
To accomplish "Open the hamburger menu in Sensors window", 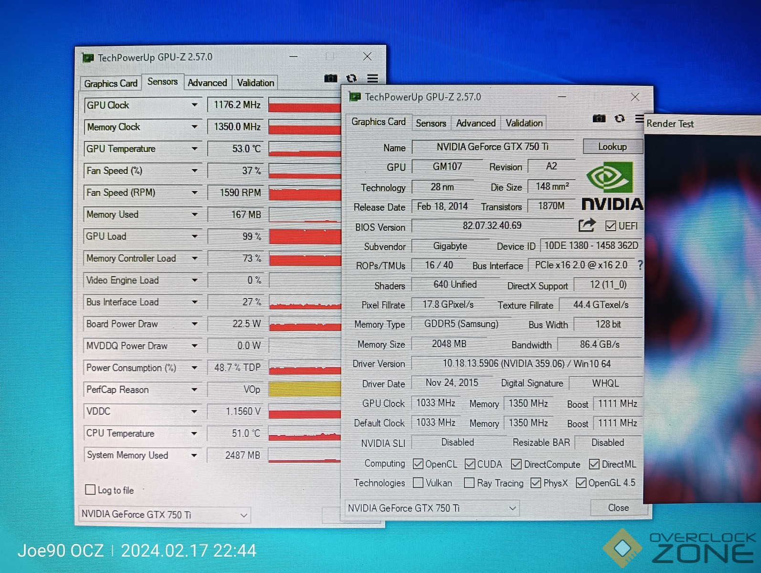I will click(373, 78).
